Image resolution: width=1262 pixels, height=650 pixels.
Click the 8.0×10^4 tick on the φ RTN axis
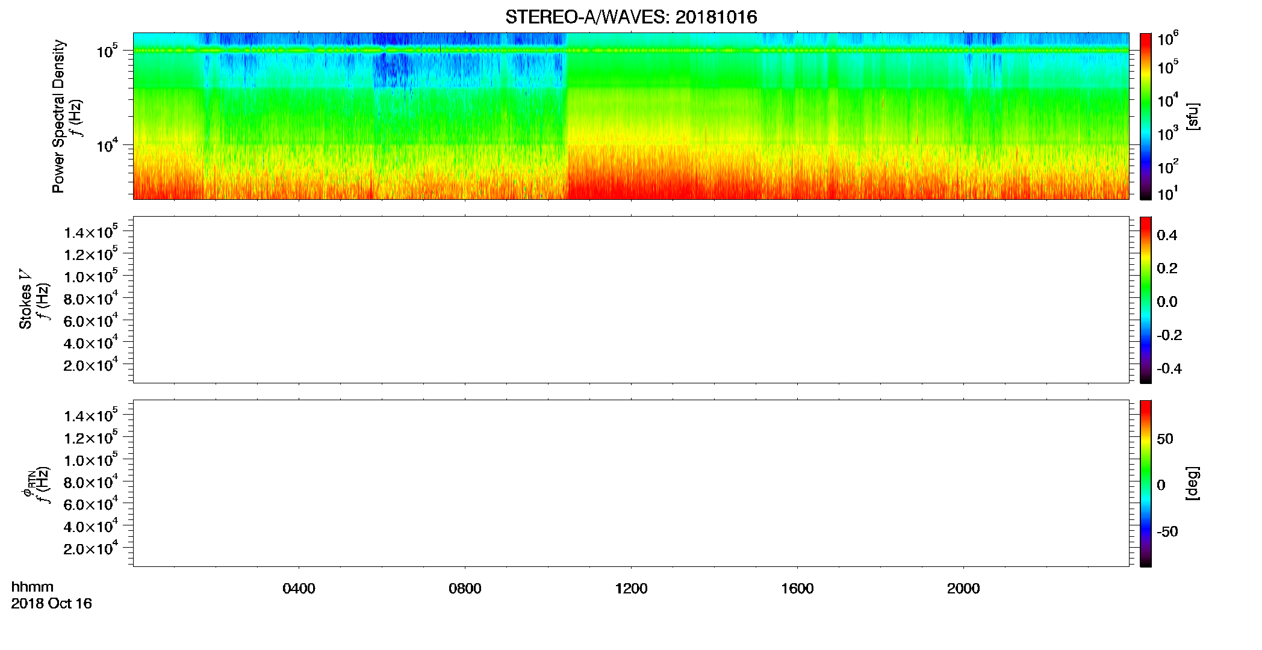coord(90,481)
